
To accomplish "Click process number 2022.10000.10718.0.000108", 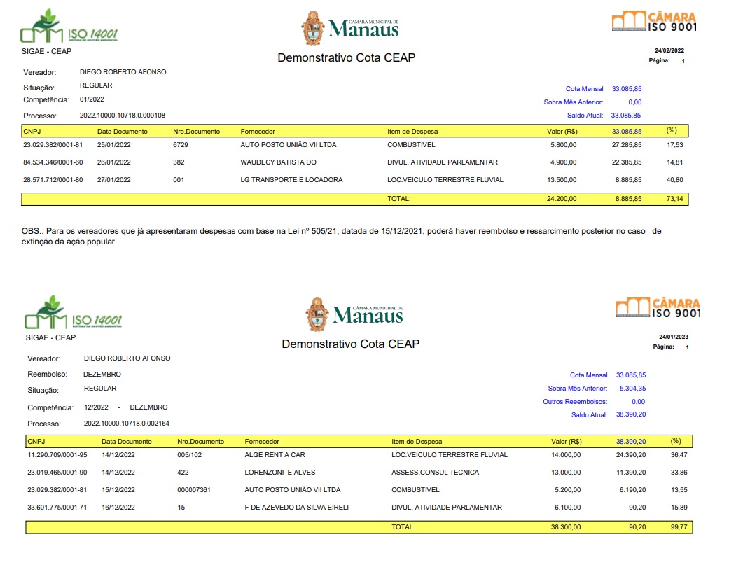I will tap(123, 116).
